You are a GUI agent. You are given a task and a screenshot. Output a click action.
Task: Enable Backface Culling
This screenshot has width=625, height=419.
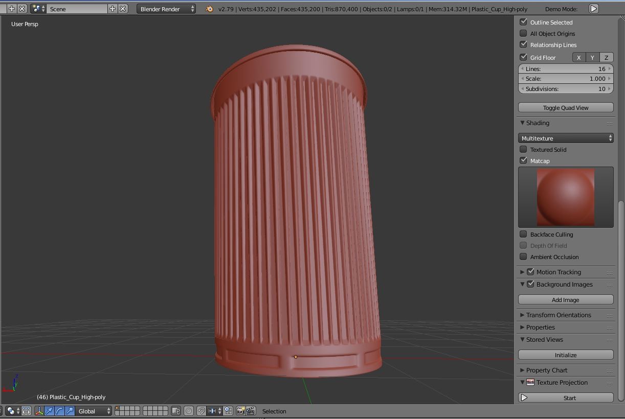[523, 234]
